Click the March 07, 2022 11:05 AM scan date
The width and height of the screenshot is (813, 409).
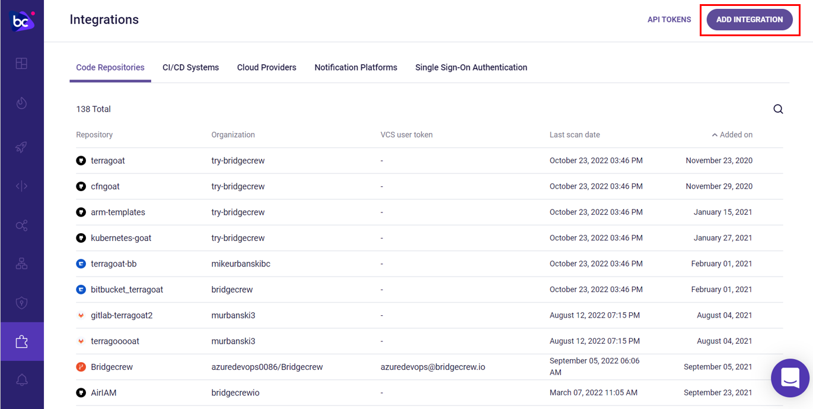point(594,392)
